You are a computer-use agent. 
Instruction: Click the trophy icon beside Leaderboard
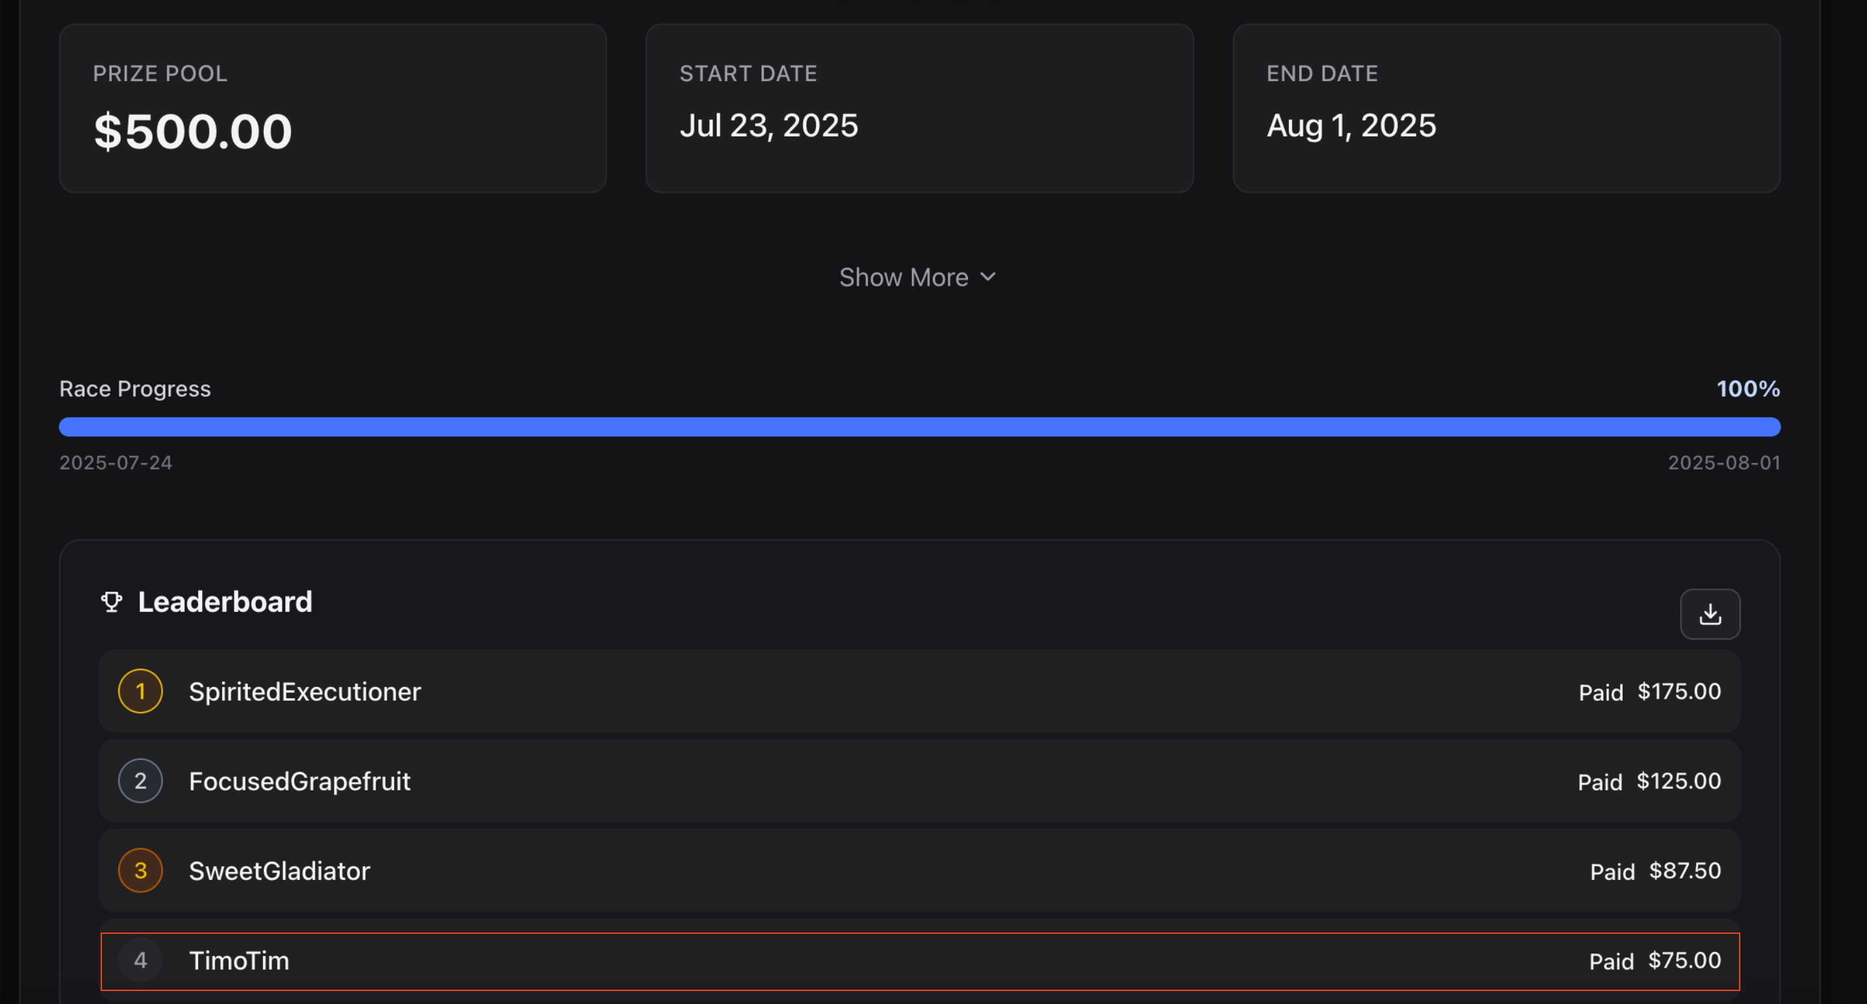click(111, 602)
